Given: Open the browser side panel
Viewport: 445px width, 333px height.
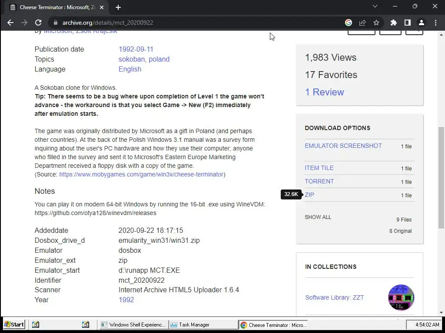Looking at the screenshot, I should [x=408, y=23].
